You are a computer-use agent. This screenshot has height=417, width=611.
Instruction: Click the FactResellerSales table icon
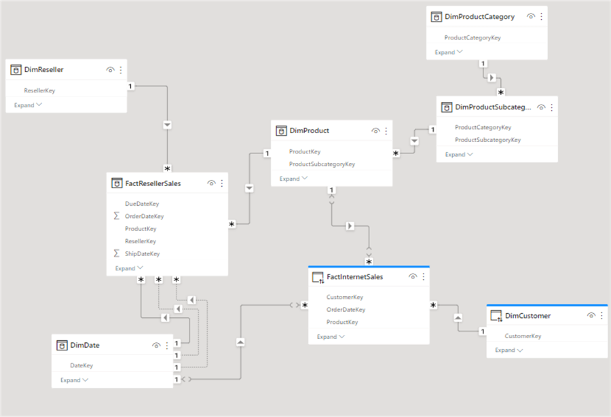[x=117, y=183]
